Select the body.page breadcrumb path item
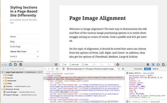This screenshot has height=103, width=167. pyautogui.click(x=91, y=69)
